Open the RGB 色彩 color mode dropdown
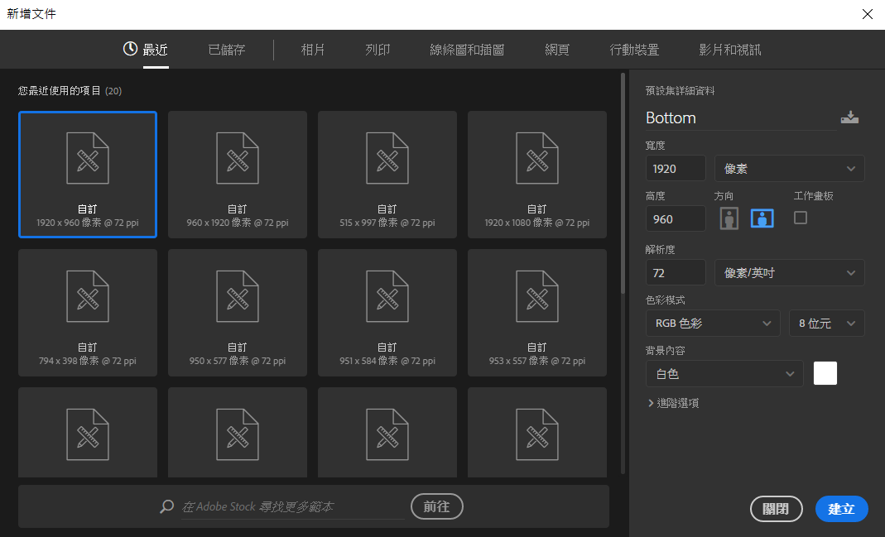Image resolution: width=885 pixels, height=537 pixels. (x=713, y=324)
